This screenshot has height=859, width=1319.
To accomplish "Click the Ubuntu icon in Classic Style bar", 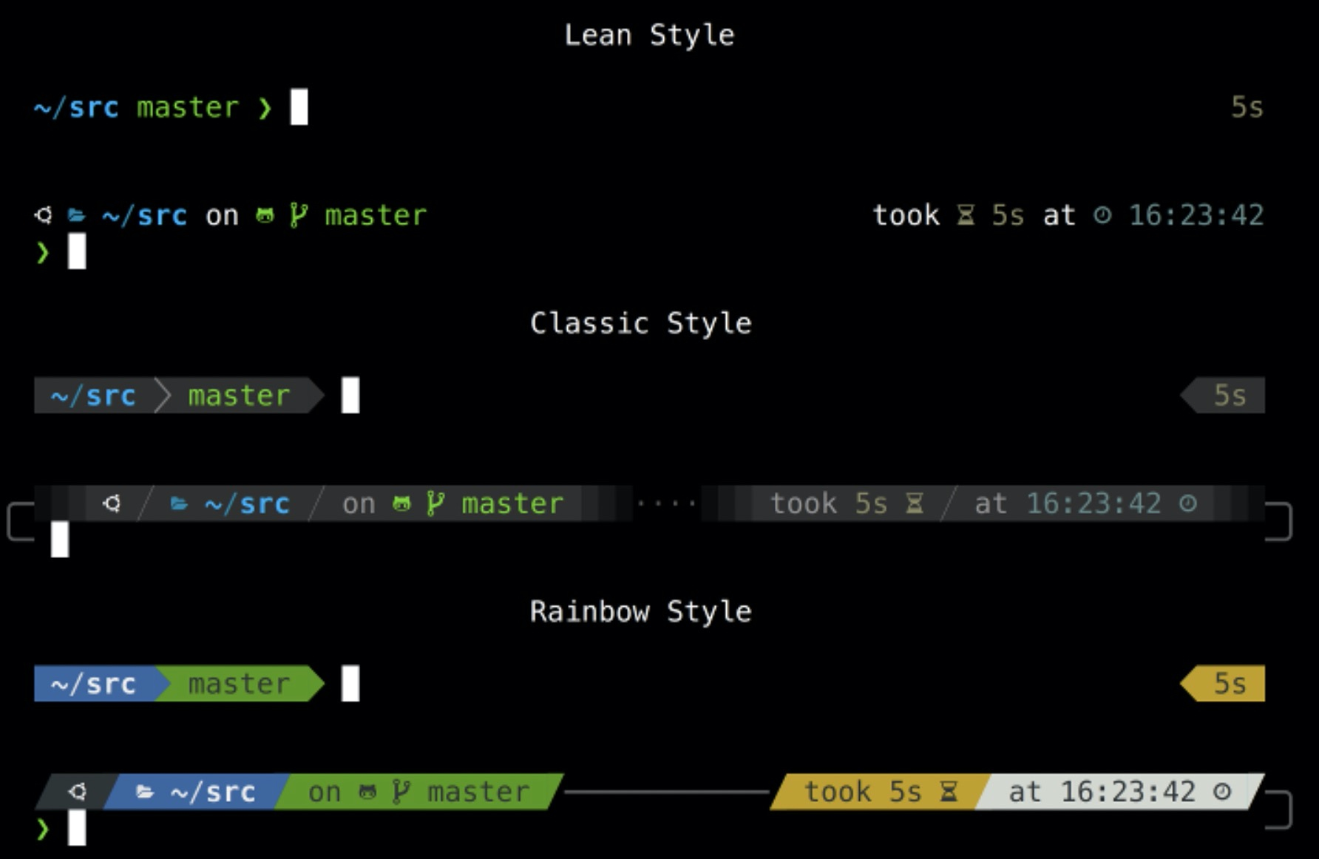I will (x=112, y=503).
